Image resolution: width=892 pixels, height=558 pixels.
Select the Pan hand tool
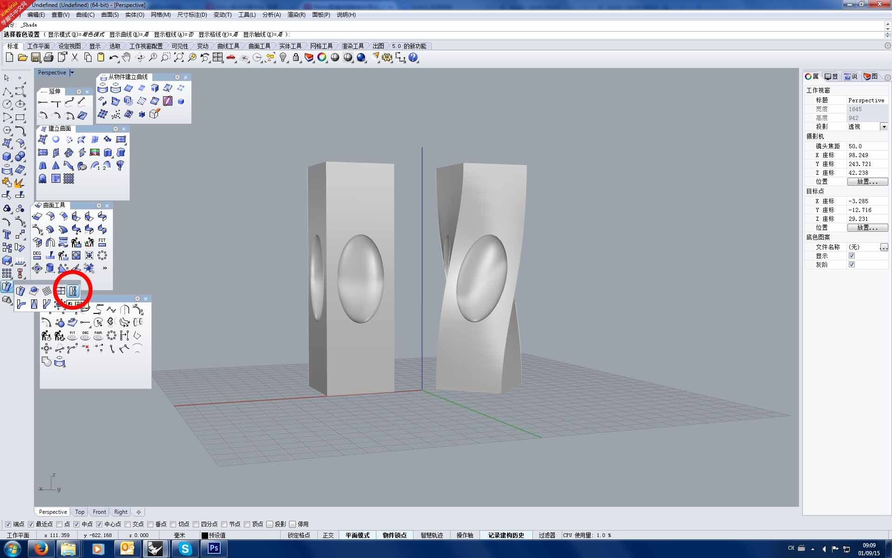point(126,57)
